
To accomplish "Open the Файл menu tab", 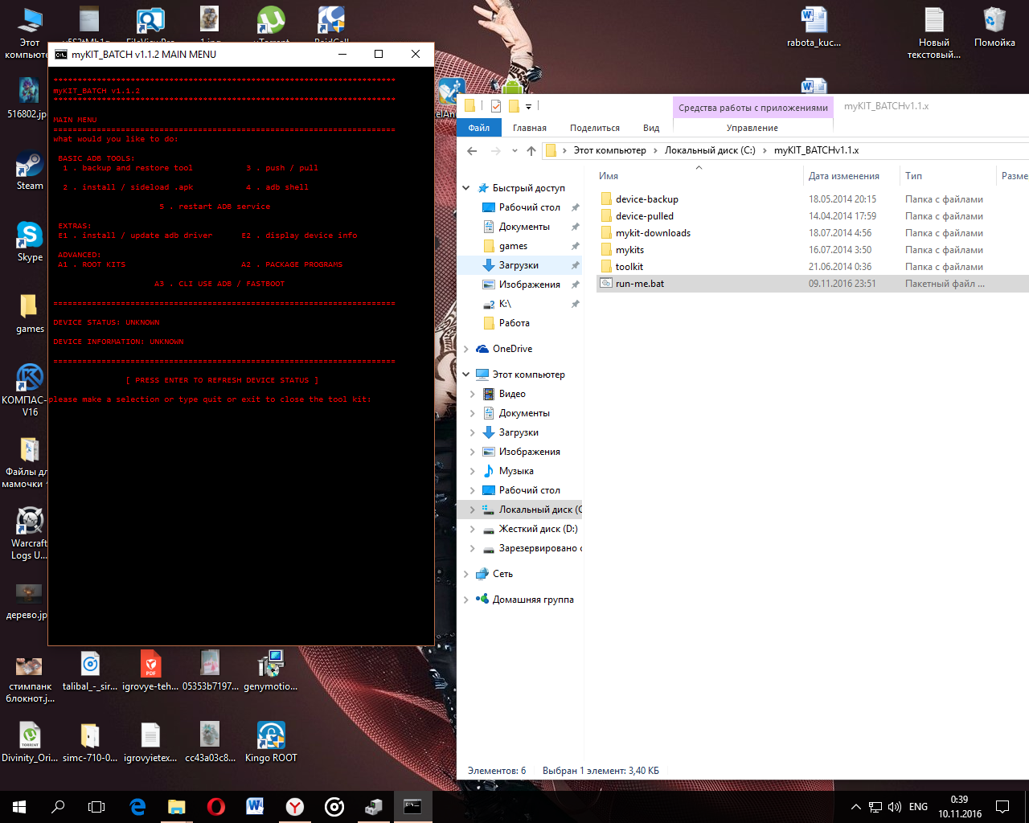I will 479,128.
